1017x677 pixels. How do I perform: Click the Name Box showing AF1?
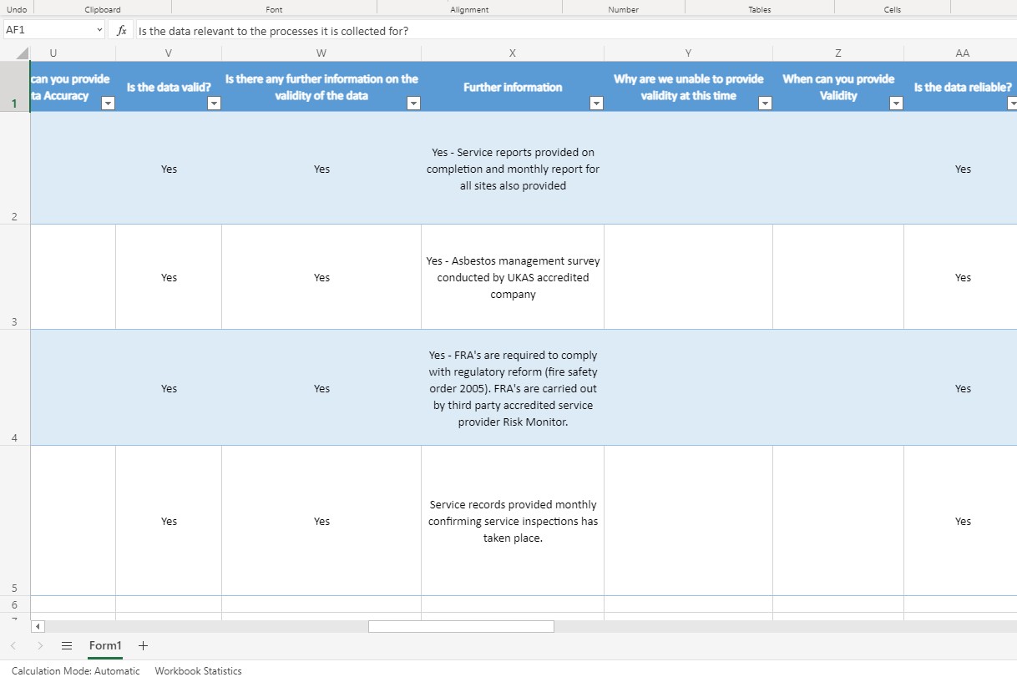tap(48, 30)
